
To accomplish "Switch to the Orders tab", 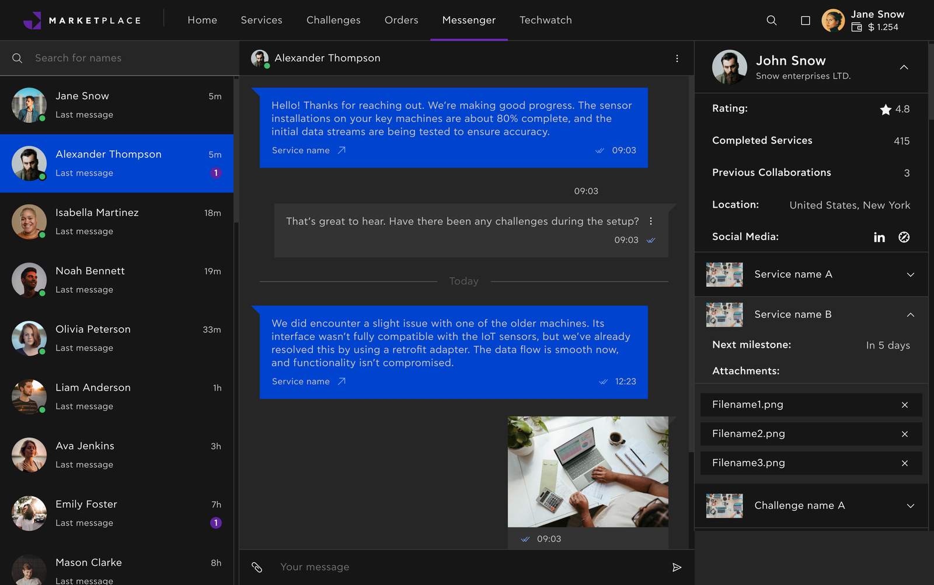I will (x=401, y=20).
